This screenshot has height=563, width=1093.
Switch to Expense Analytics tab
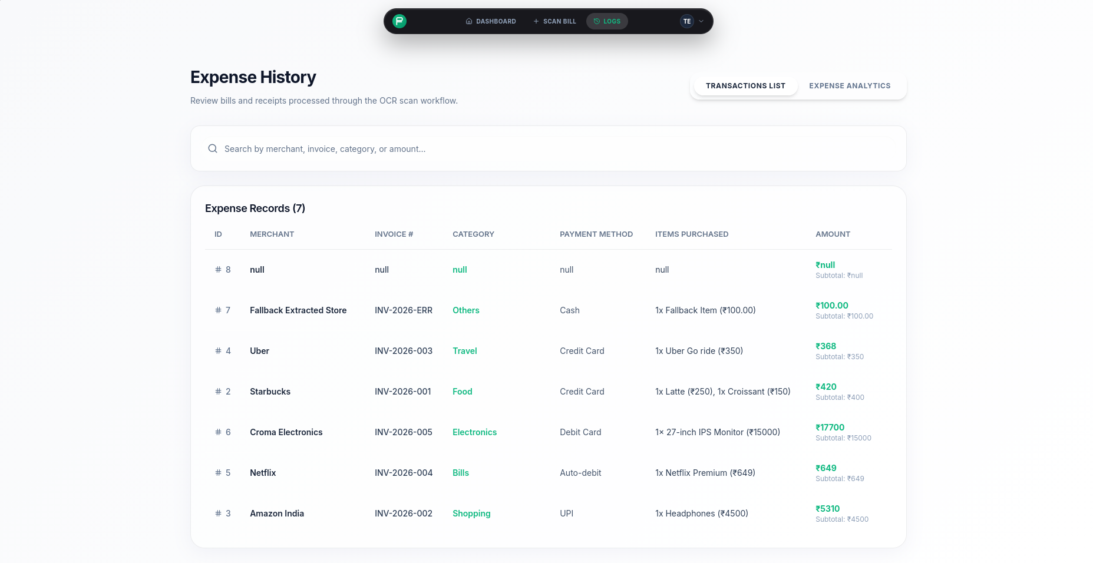850,86
